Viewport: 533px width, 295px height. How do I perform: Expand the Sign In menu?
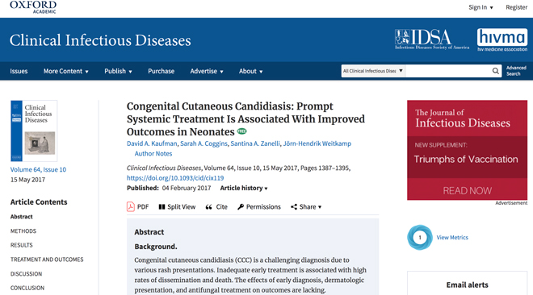(x=481, y=7)
